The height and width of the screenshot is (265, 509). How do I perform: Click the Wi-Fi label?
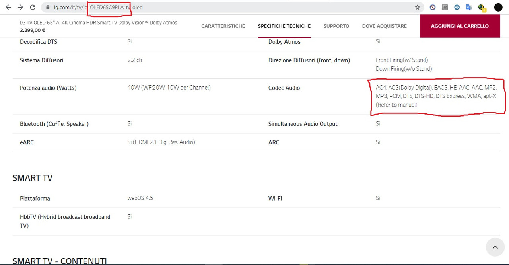[x=275, y=198]
